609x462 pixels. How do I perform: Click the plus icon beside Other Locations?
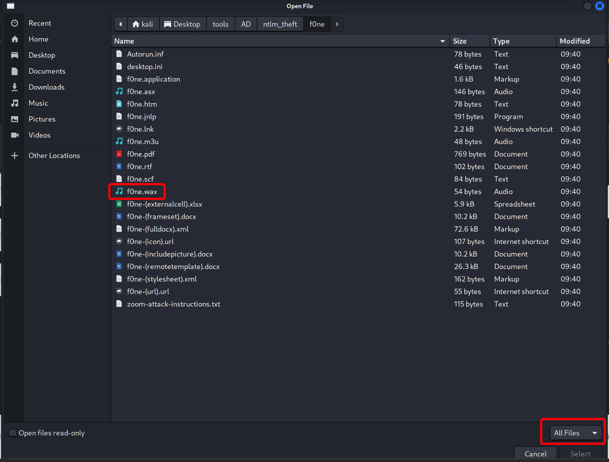(x=15, y=155)
